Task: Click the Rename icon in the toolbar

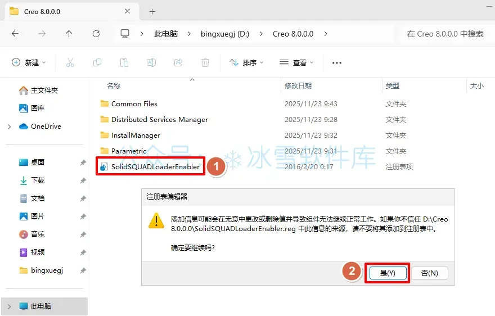Action: coord(151,62)
